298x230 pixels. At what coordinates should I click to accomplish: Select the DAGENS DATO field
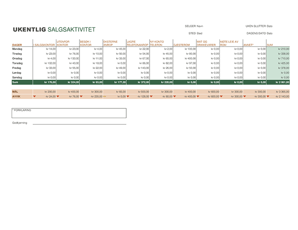[x=260, y=33]
